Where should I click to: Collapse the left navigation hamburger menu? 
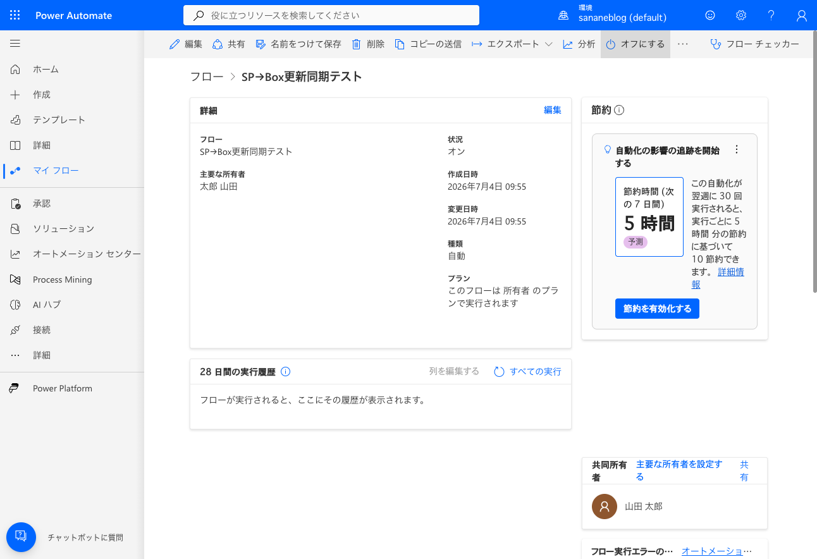(15, 44)
